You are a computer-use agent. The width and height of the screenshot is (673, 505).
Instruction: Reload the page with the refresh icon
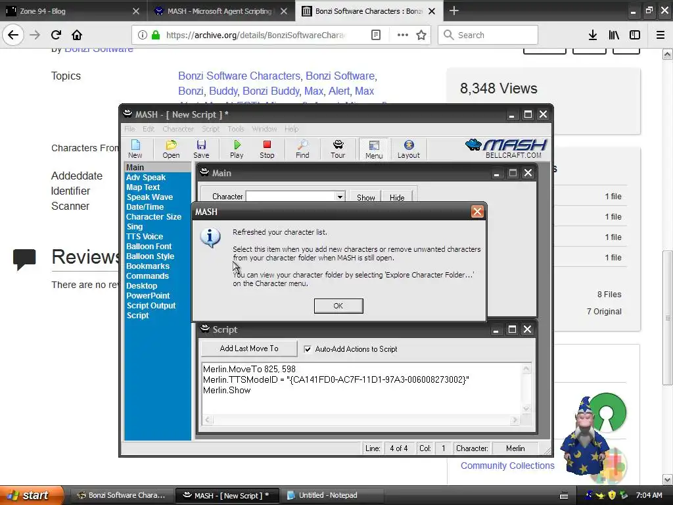tap(56, 35)
